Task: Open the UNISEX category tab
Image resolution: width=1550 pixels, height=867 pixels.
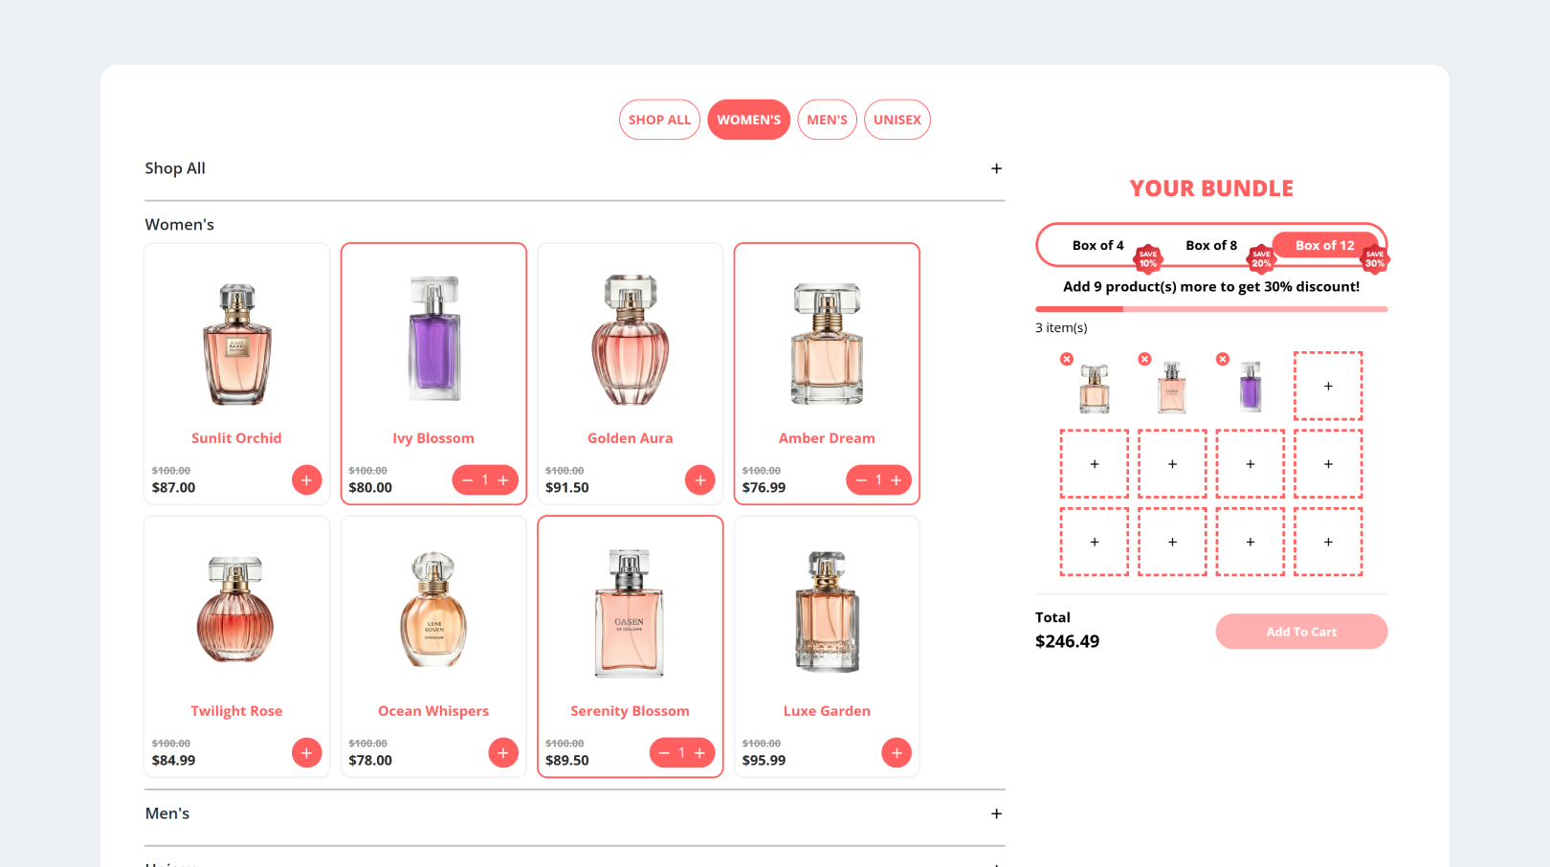Action: point(897,120)
